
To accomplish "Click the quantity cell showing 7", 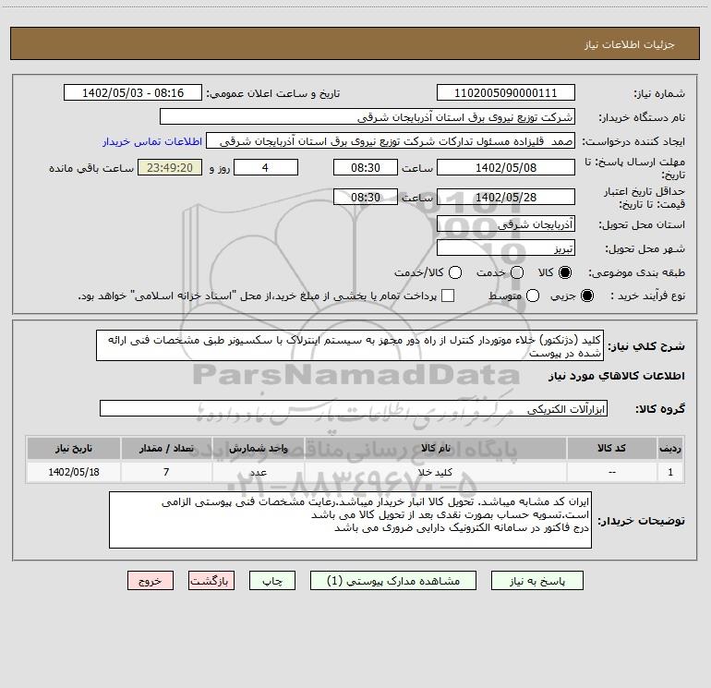I will pos(166,472).
